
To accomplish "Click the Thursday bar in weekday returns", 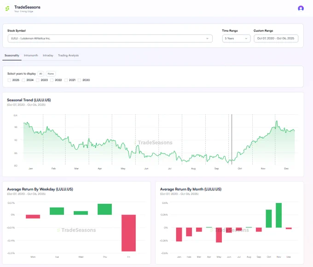I will pyautogui.click(x=104, y=209).
